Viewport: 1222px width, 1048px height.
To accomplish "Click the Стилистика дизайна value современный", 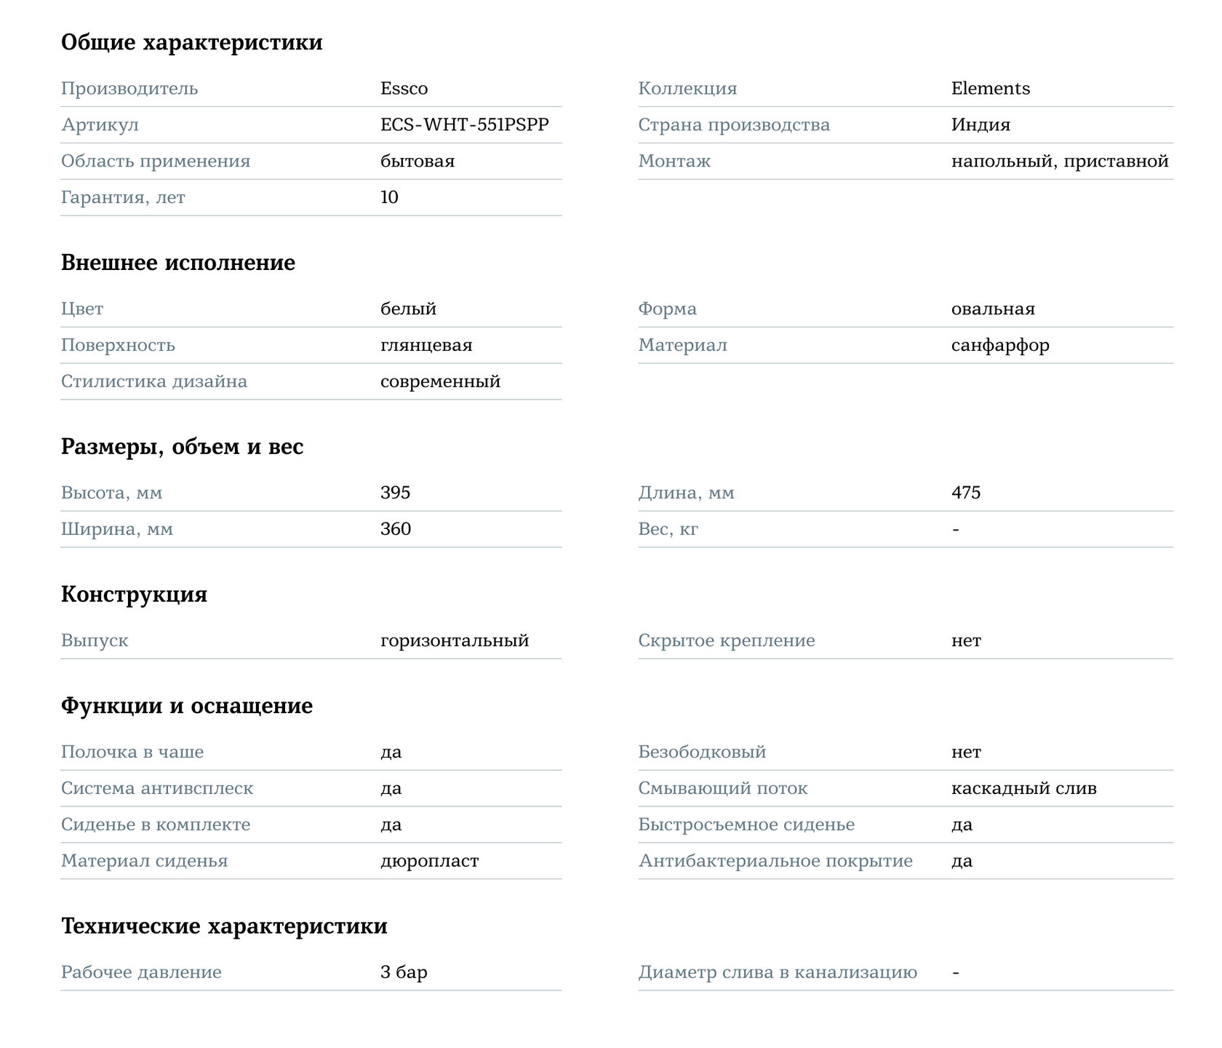I will [440, 382].
